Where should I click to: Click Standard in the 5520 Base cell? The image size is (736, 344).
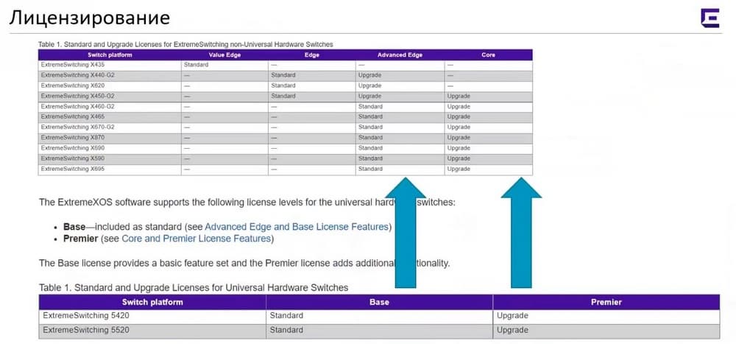pos(286,330)
